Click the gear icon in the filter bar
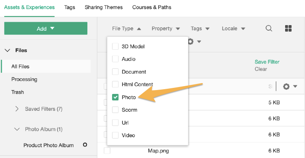 point(191,42)
